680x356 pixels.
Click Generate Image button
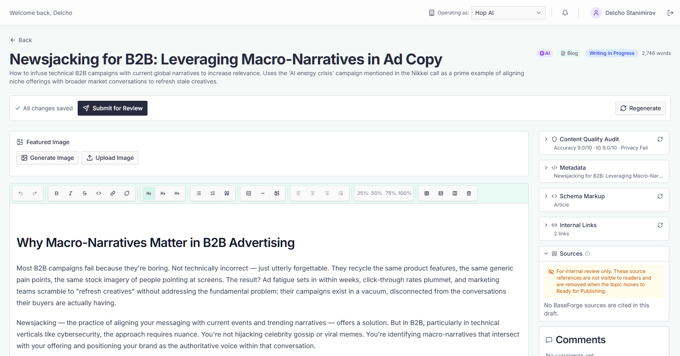pyautogui.click(x=48, y=158)
